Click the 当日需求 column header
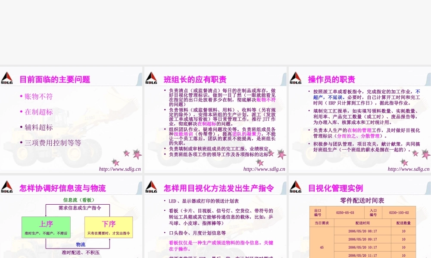The width and height of the screenshot is (431, 258). tap(322, 223)
